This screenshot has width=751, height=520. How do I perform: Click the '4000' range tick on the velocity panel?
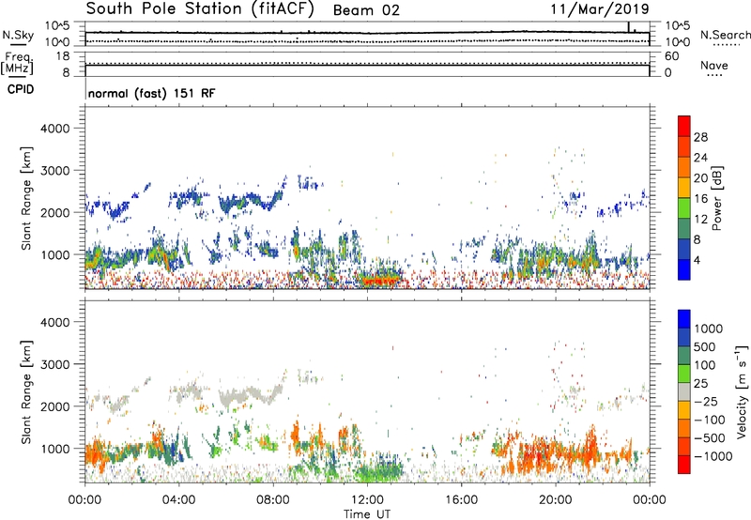tap(54, 322)
